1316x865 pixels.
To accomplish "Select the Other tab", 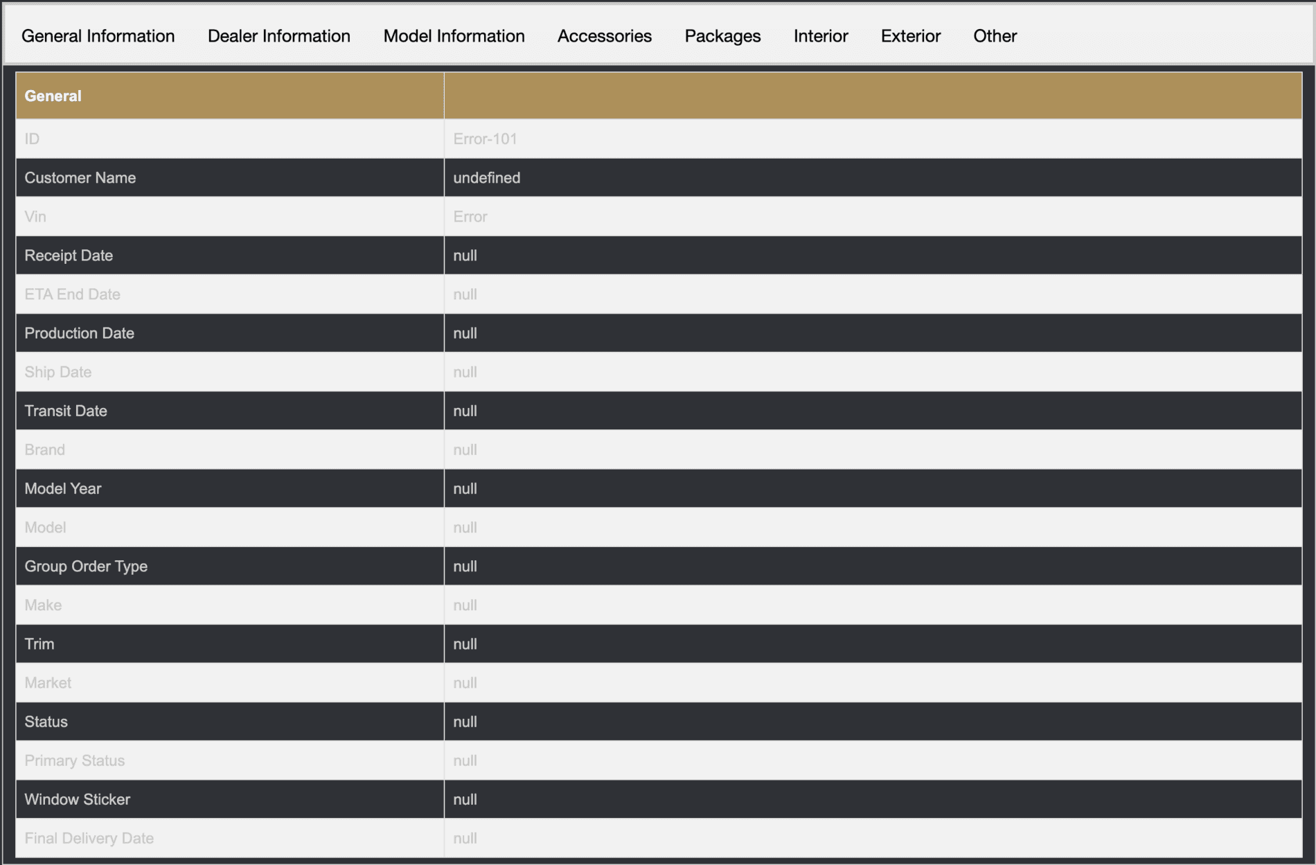I will pos(995,36).
